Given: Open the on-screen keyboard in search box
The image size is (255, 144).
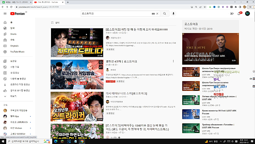Looking at the screenshot, I should tap(153, 14).
